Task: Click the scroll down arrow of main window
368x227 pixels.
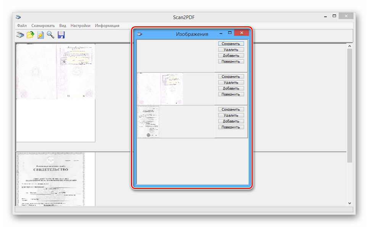Action: tap(349, 203)
